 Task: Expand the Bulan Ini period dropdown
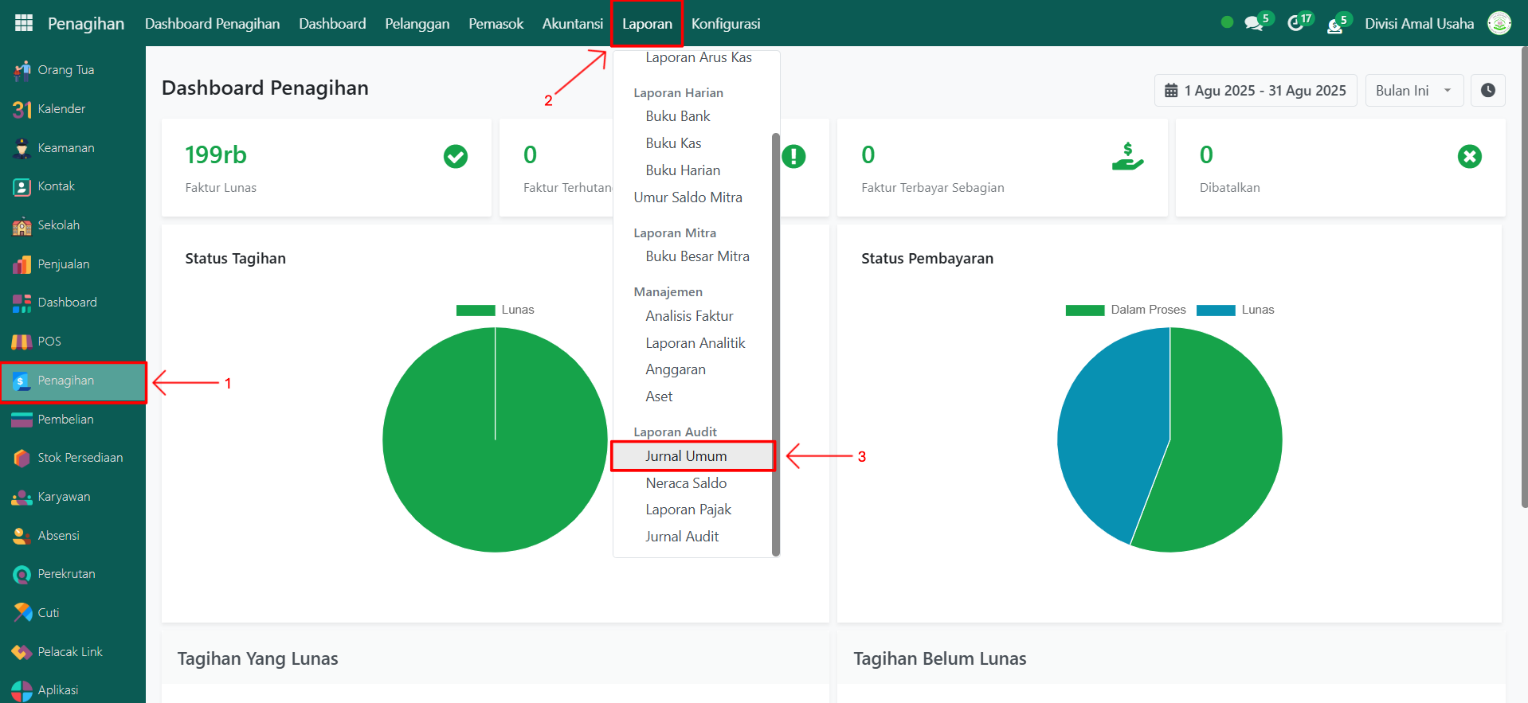coord(1413,91)
